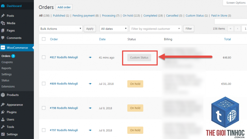Click Custom Status badge on order #817
Screen dimensions: 247x139
coord(139,58)
